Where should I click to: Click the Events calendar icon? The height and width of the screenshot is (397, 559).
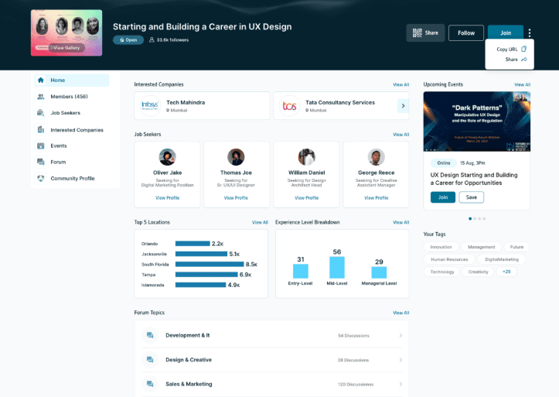click(x=41, y=145)
